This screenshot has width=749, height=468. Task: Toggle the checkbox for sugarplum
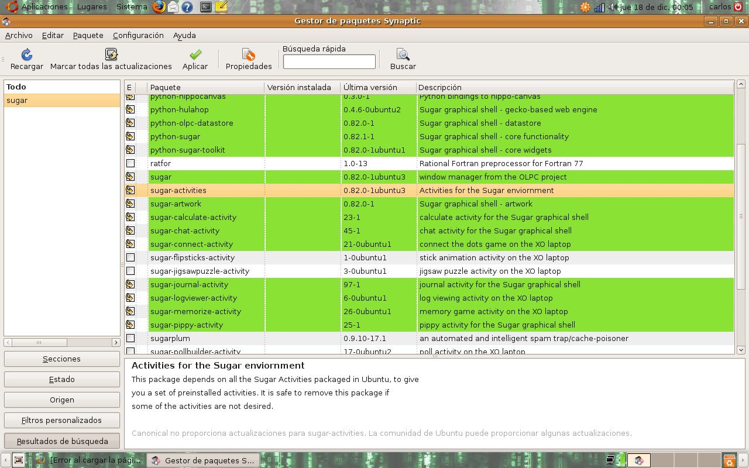click(x=130, y=338)
